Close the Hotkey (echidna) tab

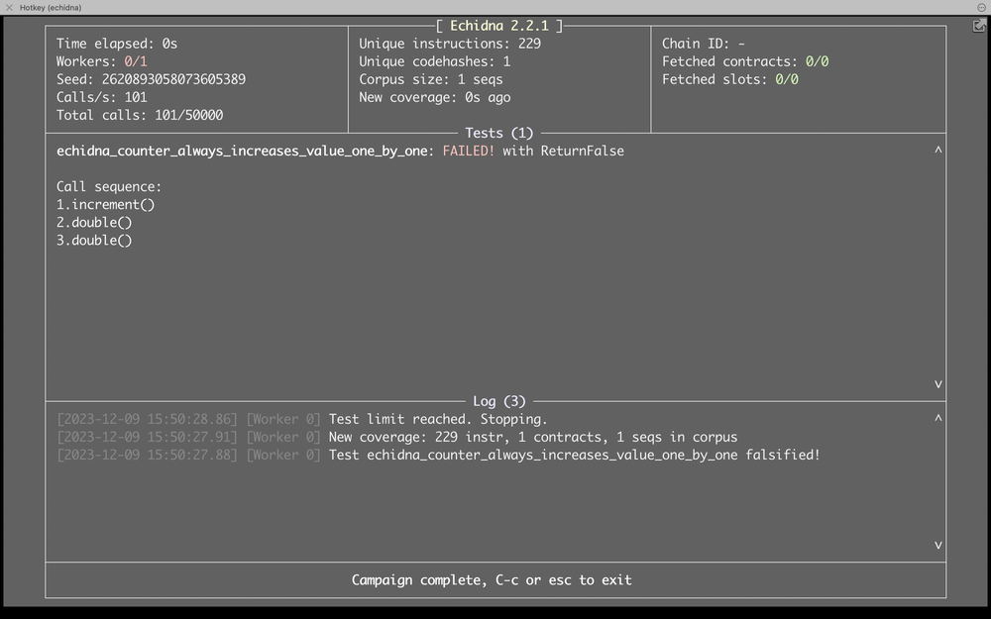[9, 8]
